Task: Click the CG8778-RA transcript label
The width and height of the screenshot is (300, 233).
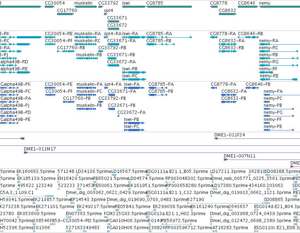Action: [x=223, y=33]
